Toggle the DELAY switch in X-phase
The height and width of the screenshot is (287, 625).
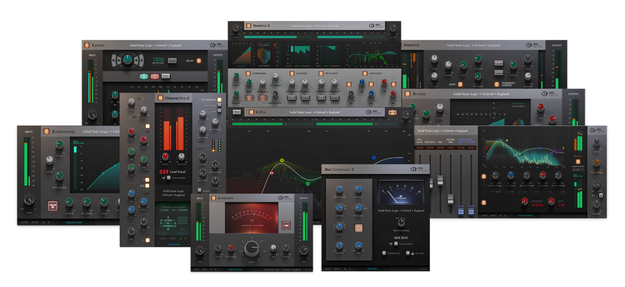[198, 61]
